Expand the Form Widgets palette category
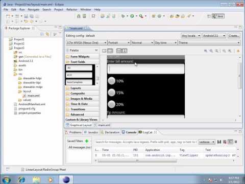 pyautogui.click(x=82, y=57)
